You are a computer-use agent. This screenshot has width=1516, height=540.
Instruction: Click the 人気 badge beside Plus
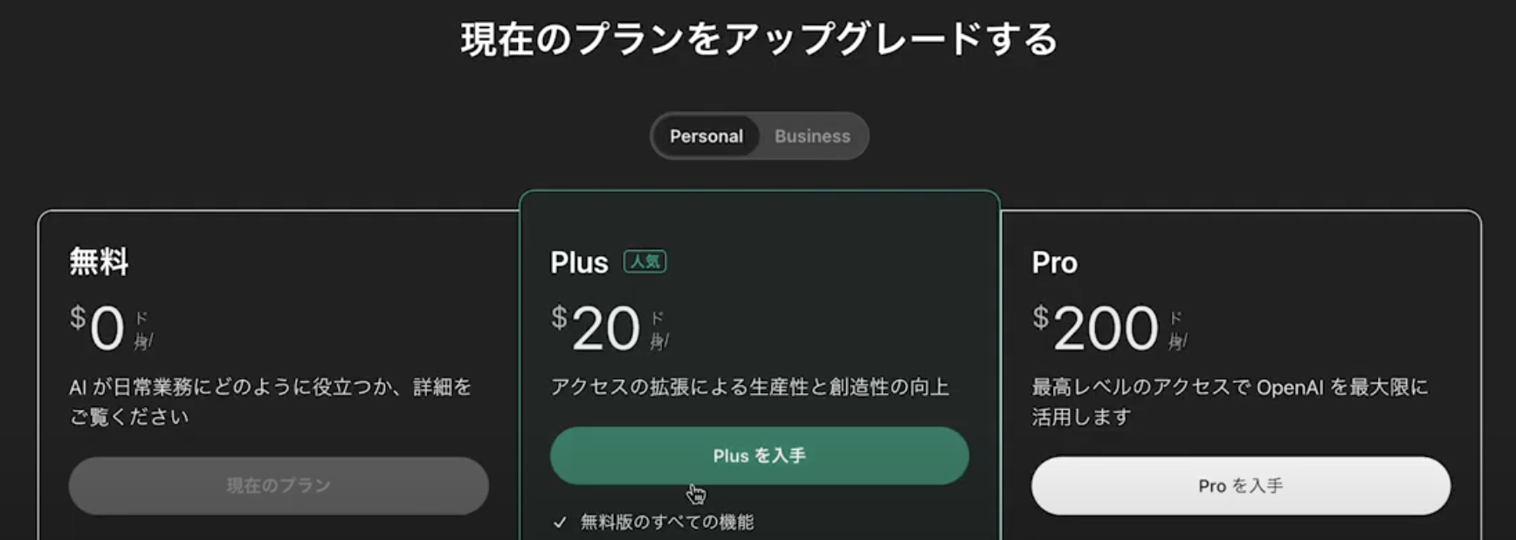[x=644, y=261]
